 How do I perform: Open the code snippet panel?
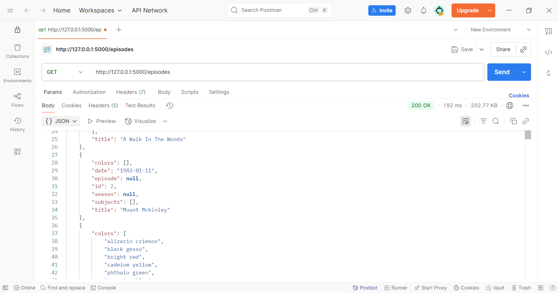[549, 52]
